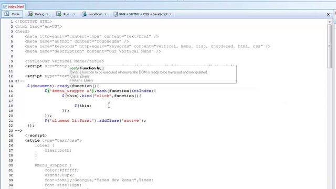Click the meta keywords line

pos(148,46)
